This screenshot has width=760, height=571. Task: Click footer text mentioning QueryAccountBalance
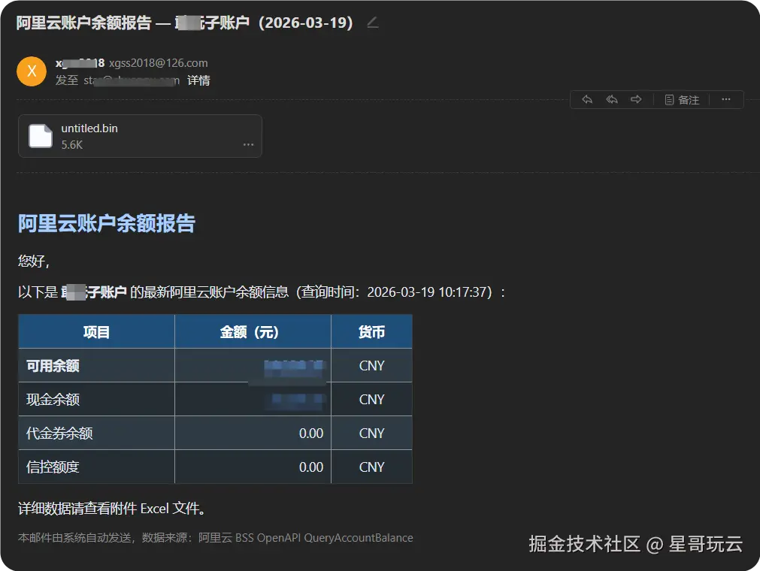click(x=215, y=538)
